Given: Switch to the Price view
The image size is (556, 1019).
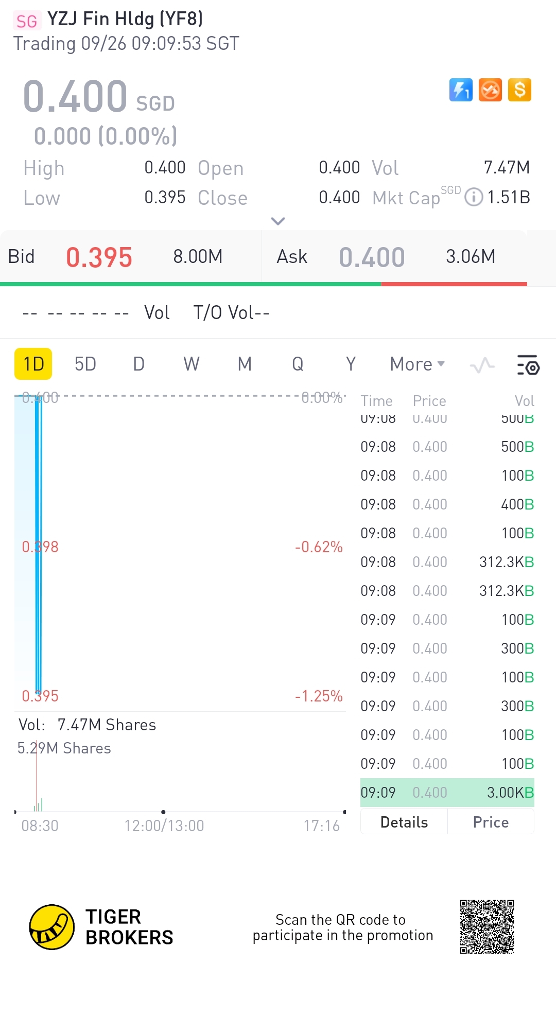Looking at the screenshot, I should coord(491,822).
